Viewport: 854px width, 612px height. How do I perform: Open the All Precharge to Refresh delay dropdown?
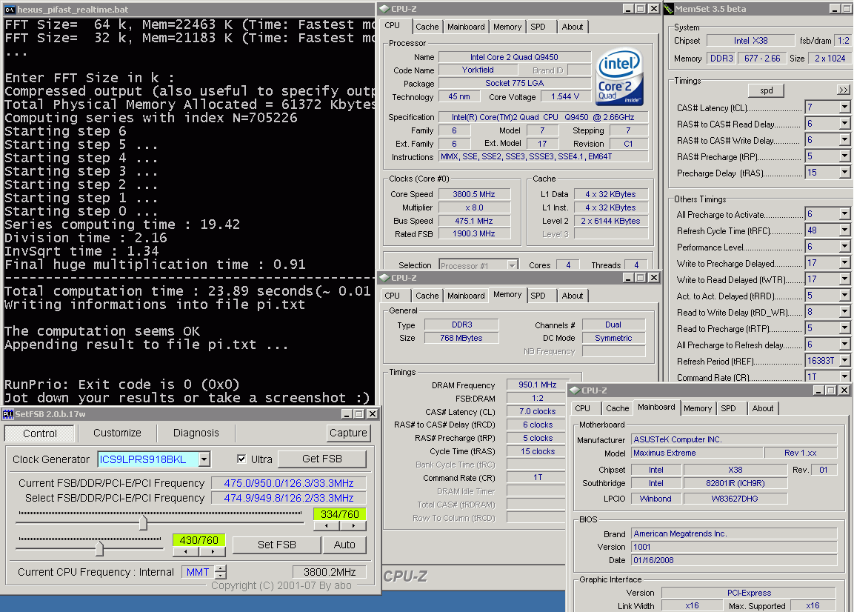point(844,345)
